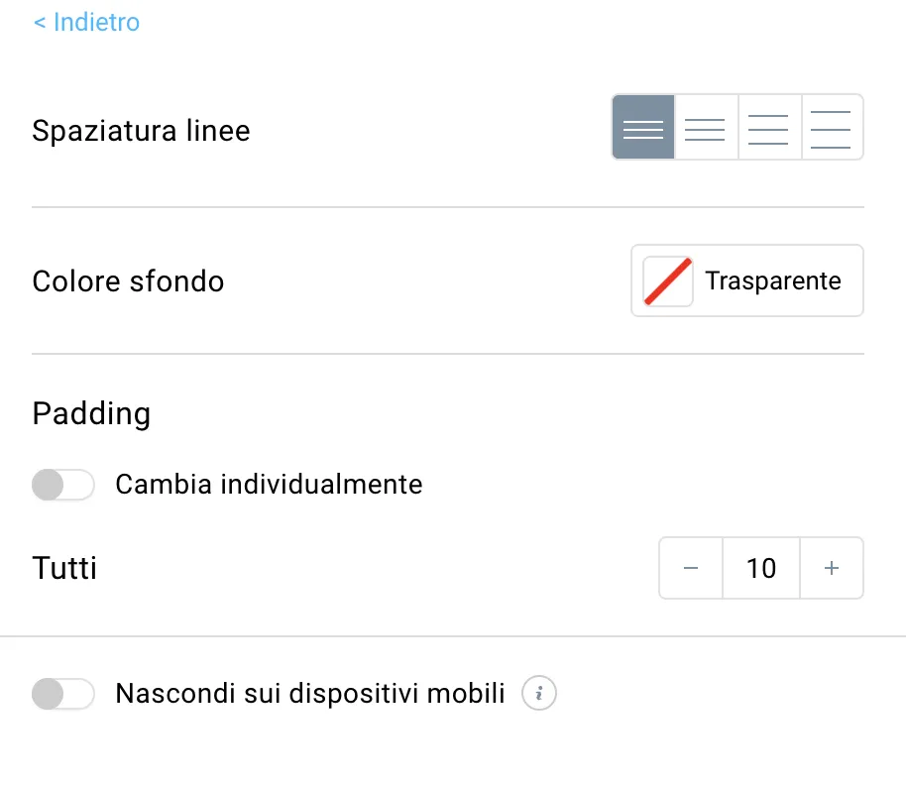
Task: Enable Nascondi sui dispositivi mobili toggle
Action: [x=63, y=693]
